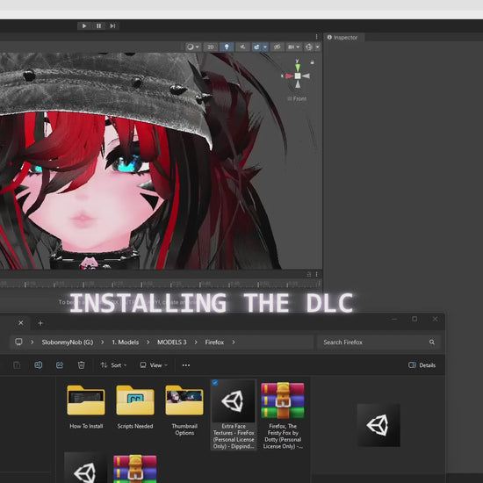Screen dimensions: 483x483
Task: Click the red X axis cone
Action: pyautogui.click(x=289, y=76)
